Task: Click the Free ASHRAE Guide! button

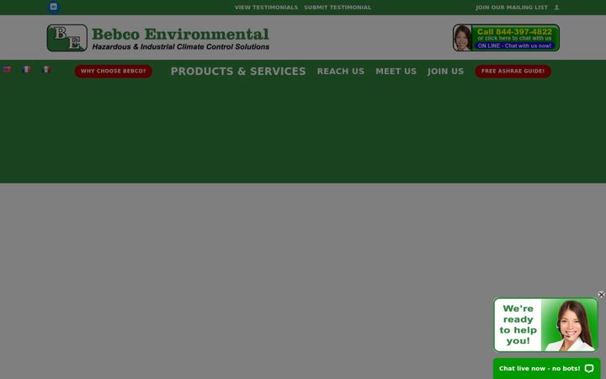Action: (x=513, y=71)
